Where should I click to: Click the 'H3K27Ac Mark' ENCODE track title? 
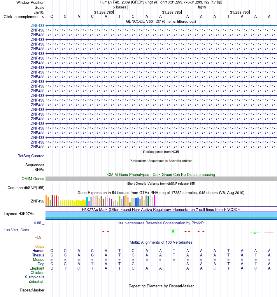tap(161, 209)
